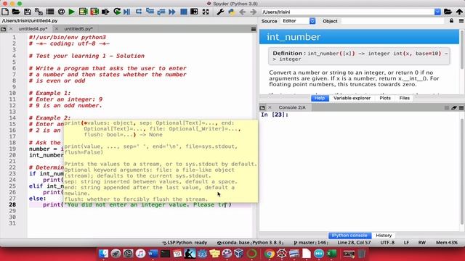Screen dimensions: 465x261
Task: Switch to the Console 2/A tab
Action: coord(292,107)
